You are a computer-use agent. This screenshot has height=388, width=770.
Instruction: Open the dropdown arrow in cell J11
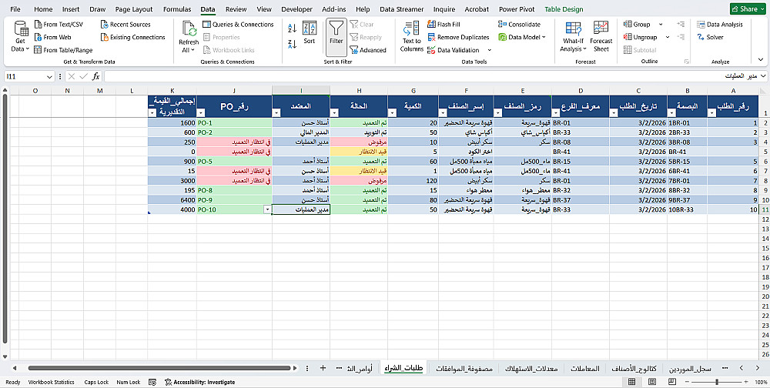click(x=267, y=209)
